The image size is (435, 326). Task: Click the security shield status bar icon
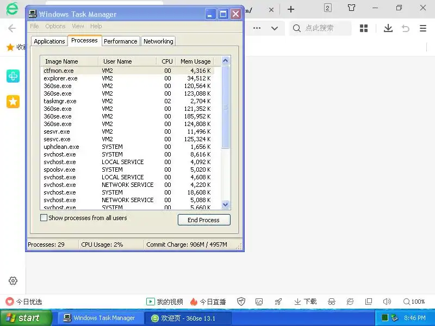(241, 302)
